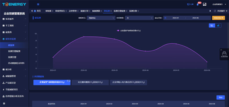
Task: Click the 2024-03 table column header
Action: (135, 104)
